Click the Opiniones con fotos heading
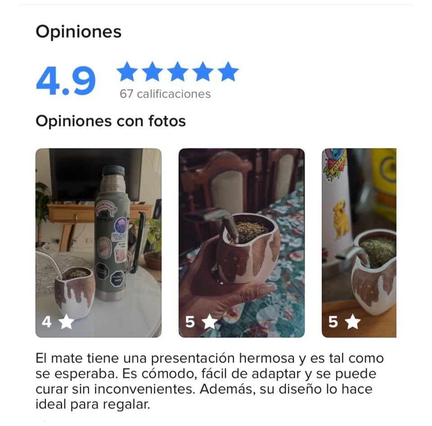Screen dimensions: 432x426 111,121
